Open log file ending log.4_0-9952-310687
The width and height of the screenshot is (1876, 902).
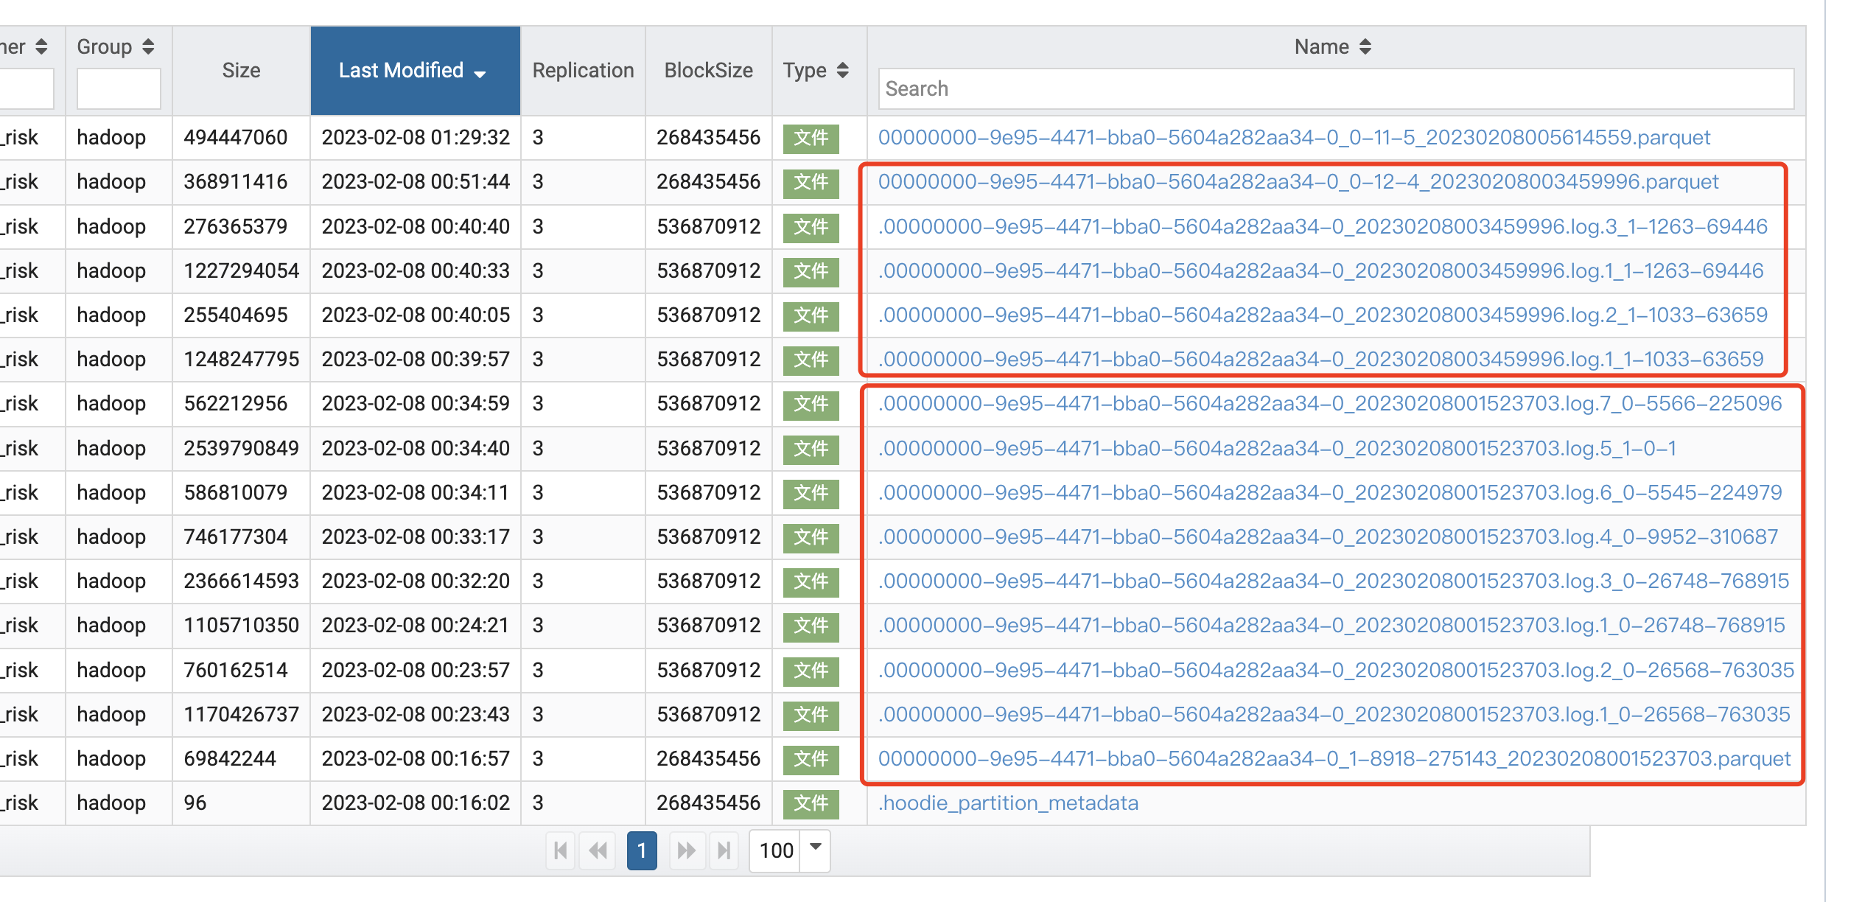click(x=1328, y=536)
